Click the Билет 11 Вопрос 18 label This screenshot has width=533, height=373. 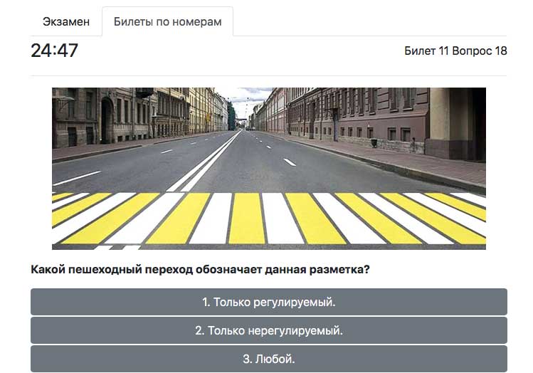click(455, 51)
